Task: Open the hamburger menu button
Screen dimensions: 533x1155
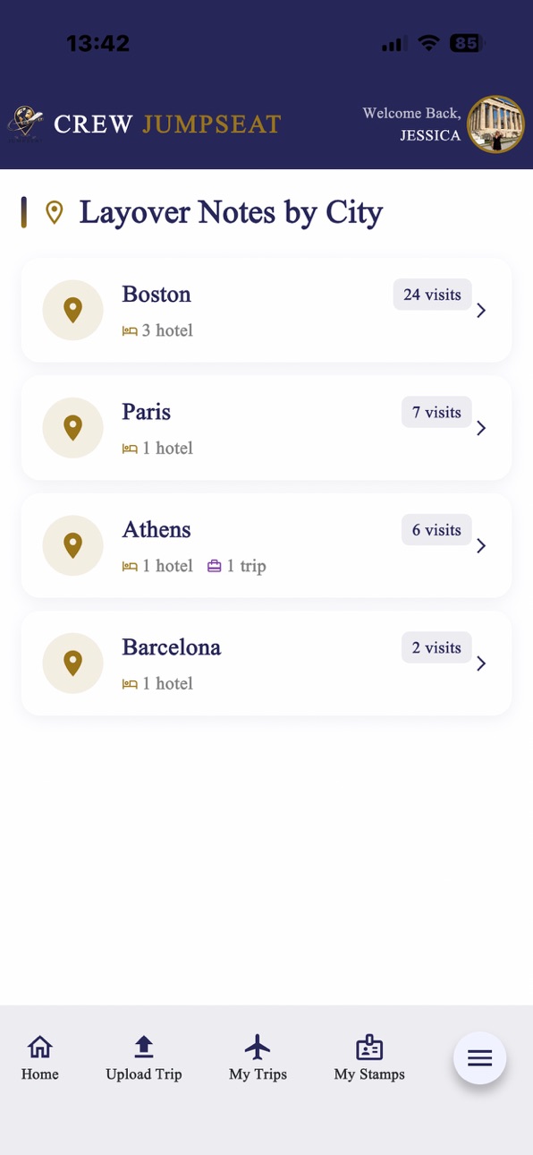Action: coord(480,1058)
